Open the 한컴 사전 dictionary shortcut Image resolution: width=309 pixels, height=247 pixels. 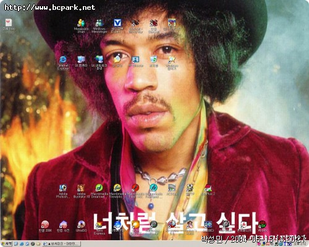pyautogui.click(x=63, y=226)
